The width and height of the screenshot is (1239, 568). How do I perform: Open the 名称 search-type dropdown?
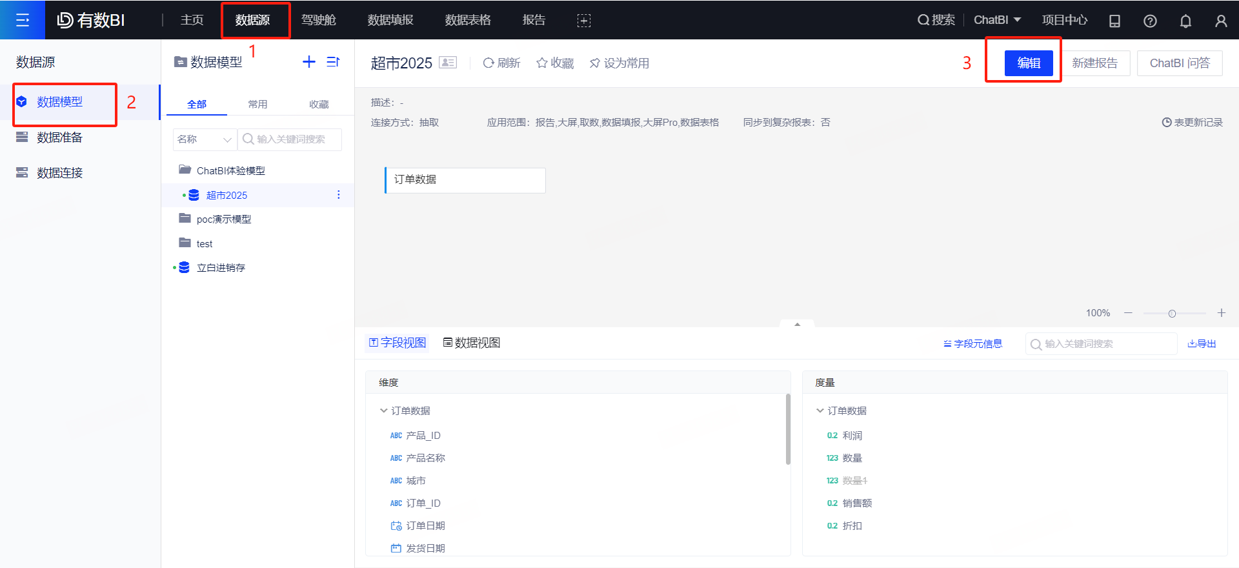205,139
